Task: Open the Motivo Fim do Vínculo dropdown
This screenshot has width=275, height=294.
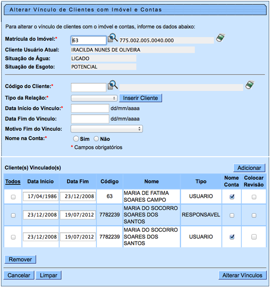Action: click(107, 129)
